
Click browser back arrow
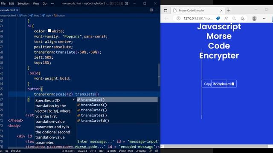coord(166,18)
